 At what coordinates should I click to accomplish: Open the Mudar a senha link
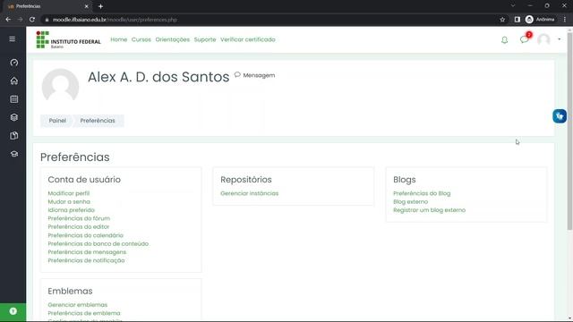[x=69, y=201]
